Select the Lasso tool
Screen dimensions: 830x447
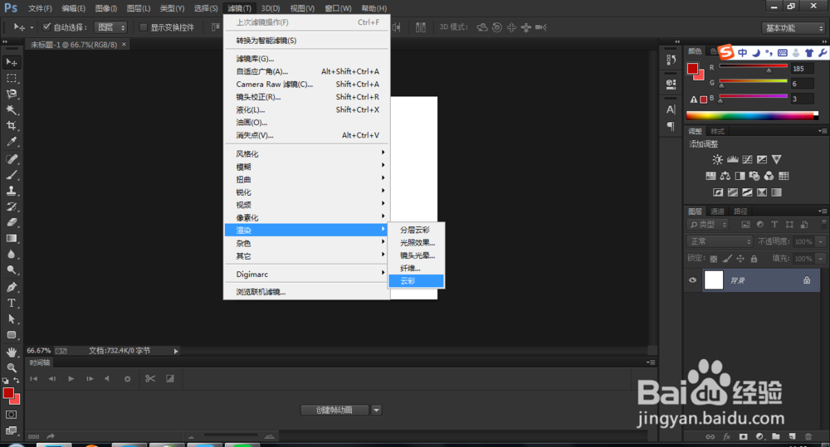pos(11,95)
